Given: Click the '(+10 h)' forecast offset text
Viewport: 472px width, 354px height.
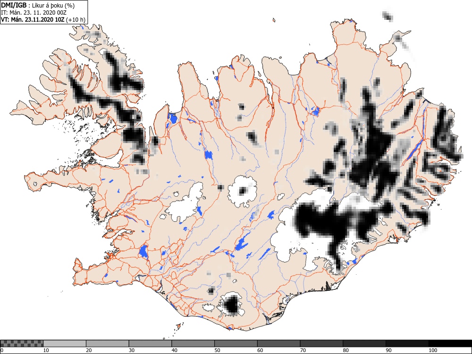Looking at the screenshot, I should point(76,20).
